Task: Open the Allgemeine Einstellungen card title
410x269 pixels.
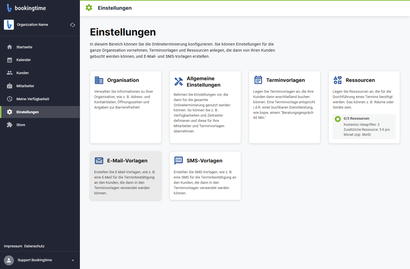Action: (204, 82)
